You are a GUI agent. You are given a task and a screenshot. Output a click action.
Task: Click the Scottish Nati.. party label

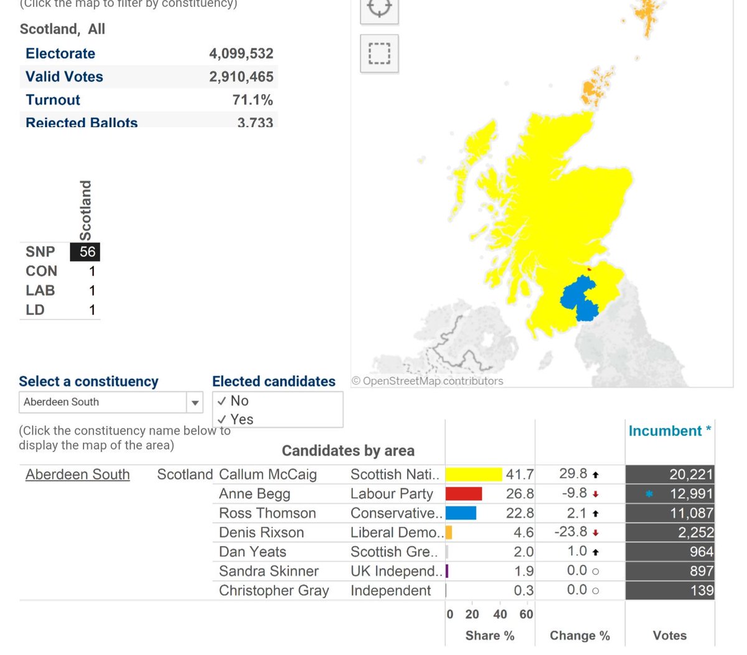(x=395, y=474)
